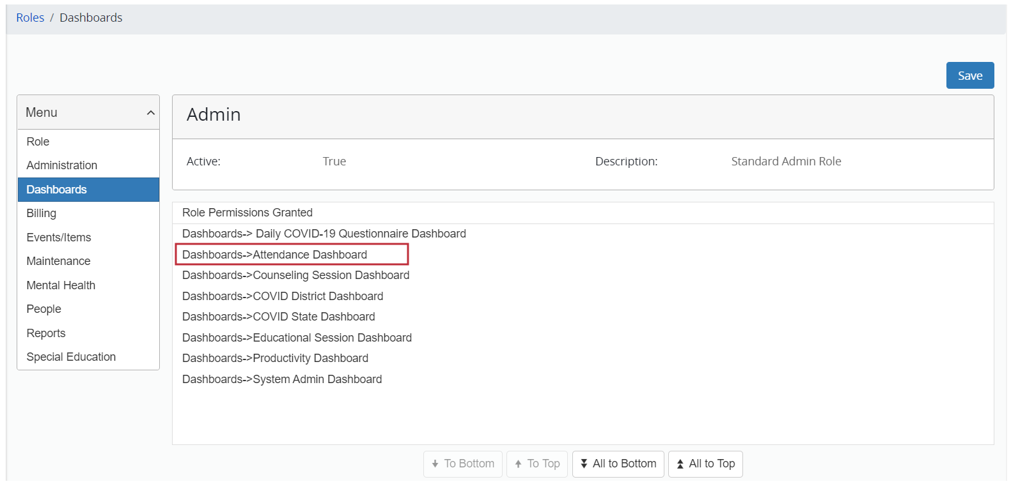Pick the System Admin Dashboard permission row

[282, 379]
